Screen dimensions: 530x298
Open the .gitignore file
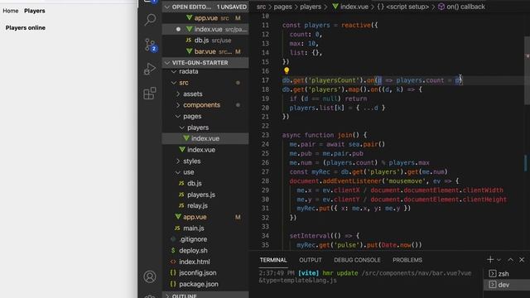(x=205, y=239)
